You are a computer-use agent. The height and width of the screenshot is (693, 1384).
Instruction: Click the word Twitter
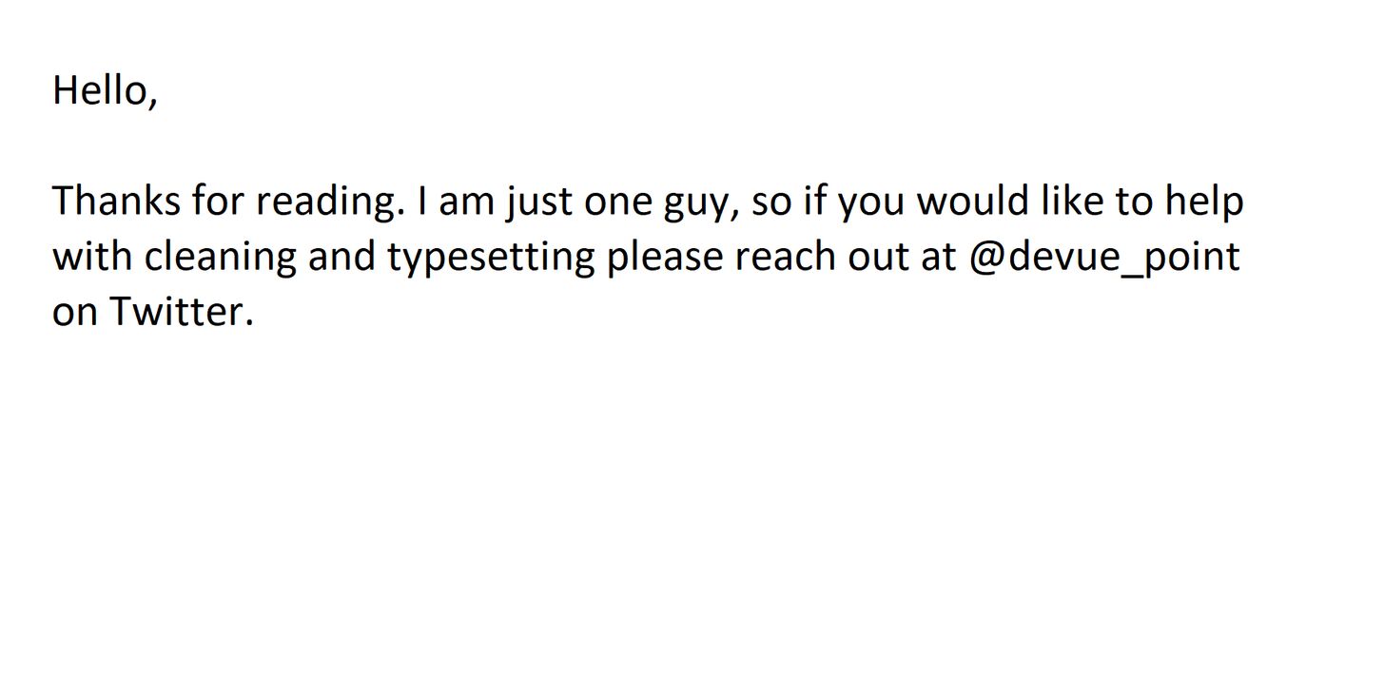[x=177, y=312]
